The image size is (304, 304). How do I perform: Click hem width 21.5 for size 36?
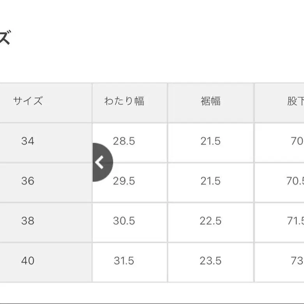pos(210,181)
